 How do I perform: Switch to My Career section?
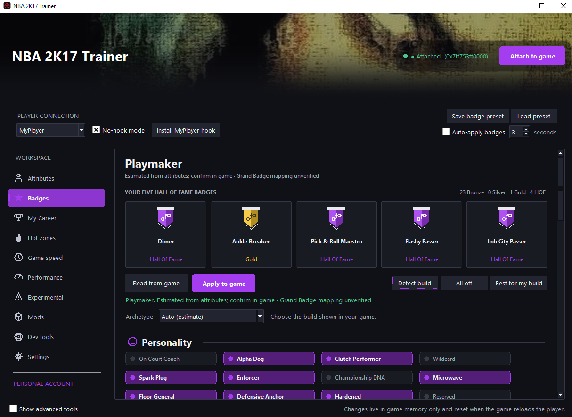(56, 218)
